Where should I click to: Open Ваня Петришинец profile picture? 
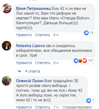[7, 9]
